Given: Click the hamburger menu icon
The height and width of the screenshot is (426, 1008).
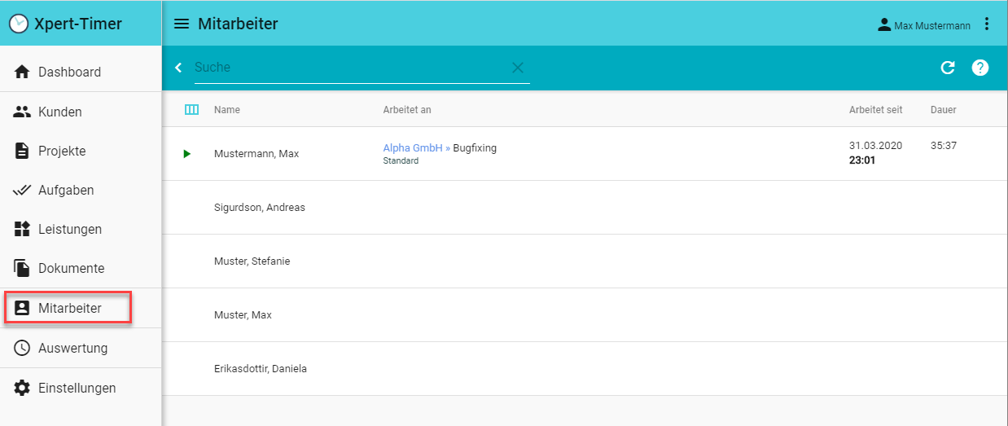Looking at the screenshot, I should [x=182, y=24].
